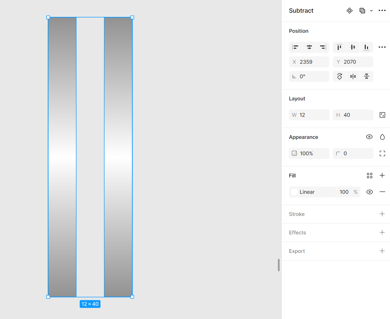Align selection to horizontal centers
The image size is (390, 319).
(309, 47)
